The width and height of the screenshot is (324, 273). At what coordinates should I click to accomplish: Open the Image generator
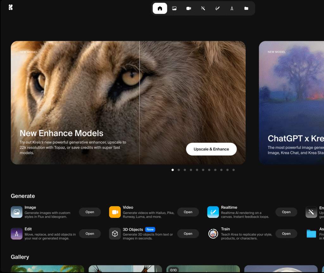tap(90, 212)
